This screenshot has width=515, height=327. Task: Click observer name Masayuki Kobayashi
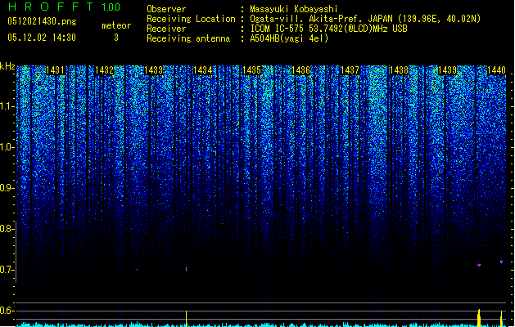pos(294,9)
